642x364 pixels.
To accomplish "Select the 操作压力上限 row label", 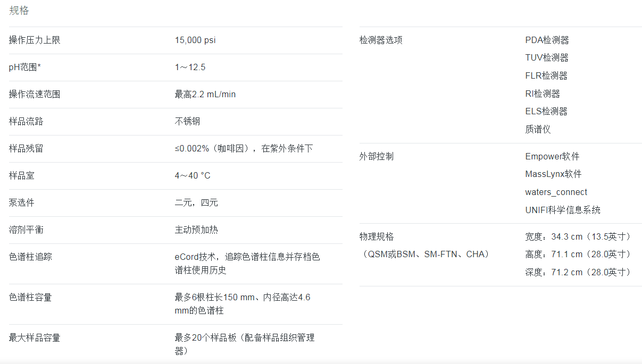I will click(x=35, y=40).
